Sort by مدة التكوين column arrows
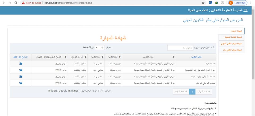The height and width of the screenshot is (116, 255). coord(103,57)
